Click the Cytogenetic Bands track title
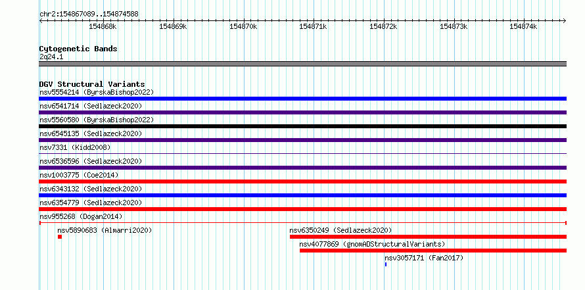The image size is (585, 290). click(x=78, y=49)
